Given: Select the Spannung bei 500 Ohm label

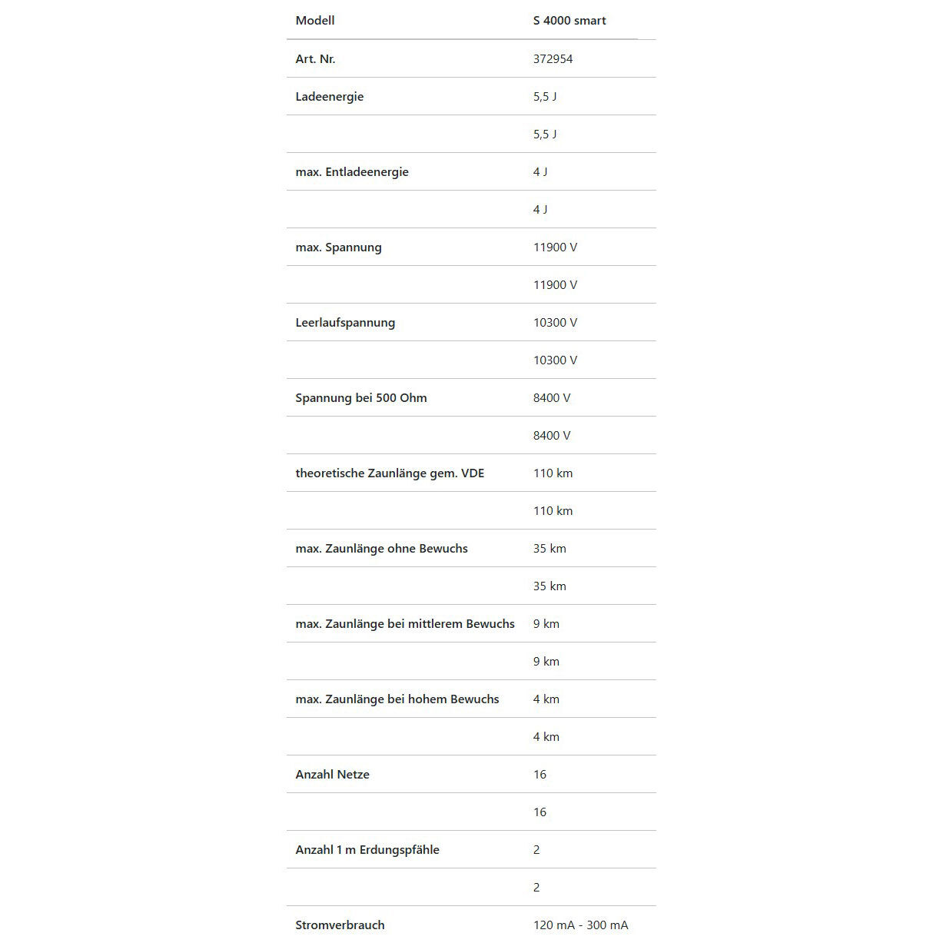Looking at the screenshot, I should [361, 397].
